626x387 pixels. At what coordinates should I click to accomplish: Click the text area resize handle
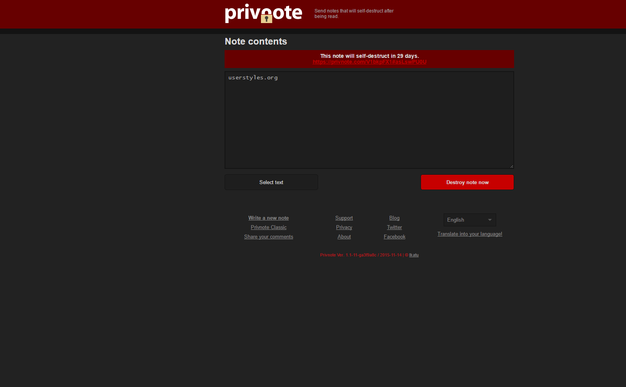tap(511, 166)
